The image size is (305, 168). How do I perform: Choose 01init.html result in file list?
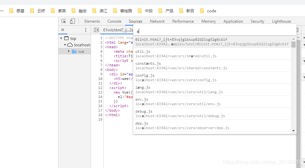(212, 42)
